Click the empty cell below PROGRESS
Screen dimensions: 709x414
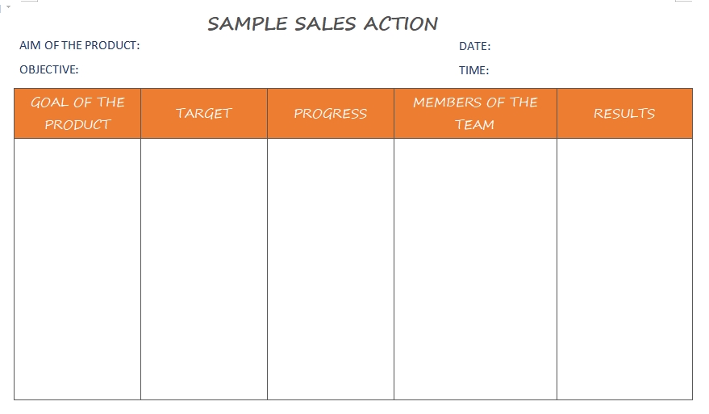coord(331,269)
